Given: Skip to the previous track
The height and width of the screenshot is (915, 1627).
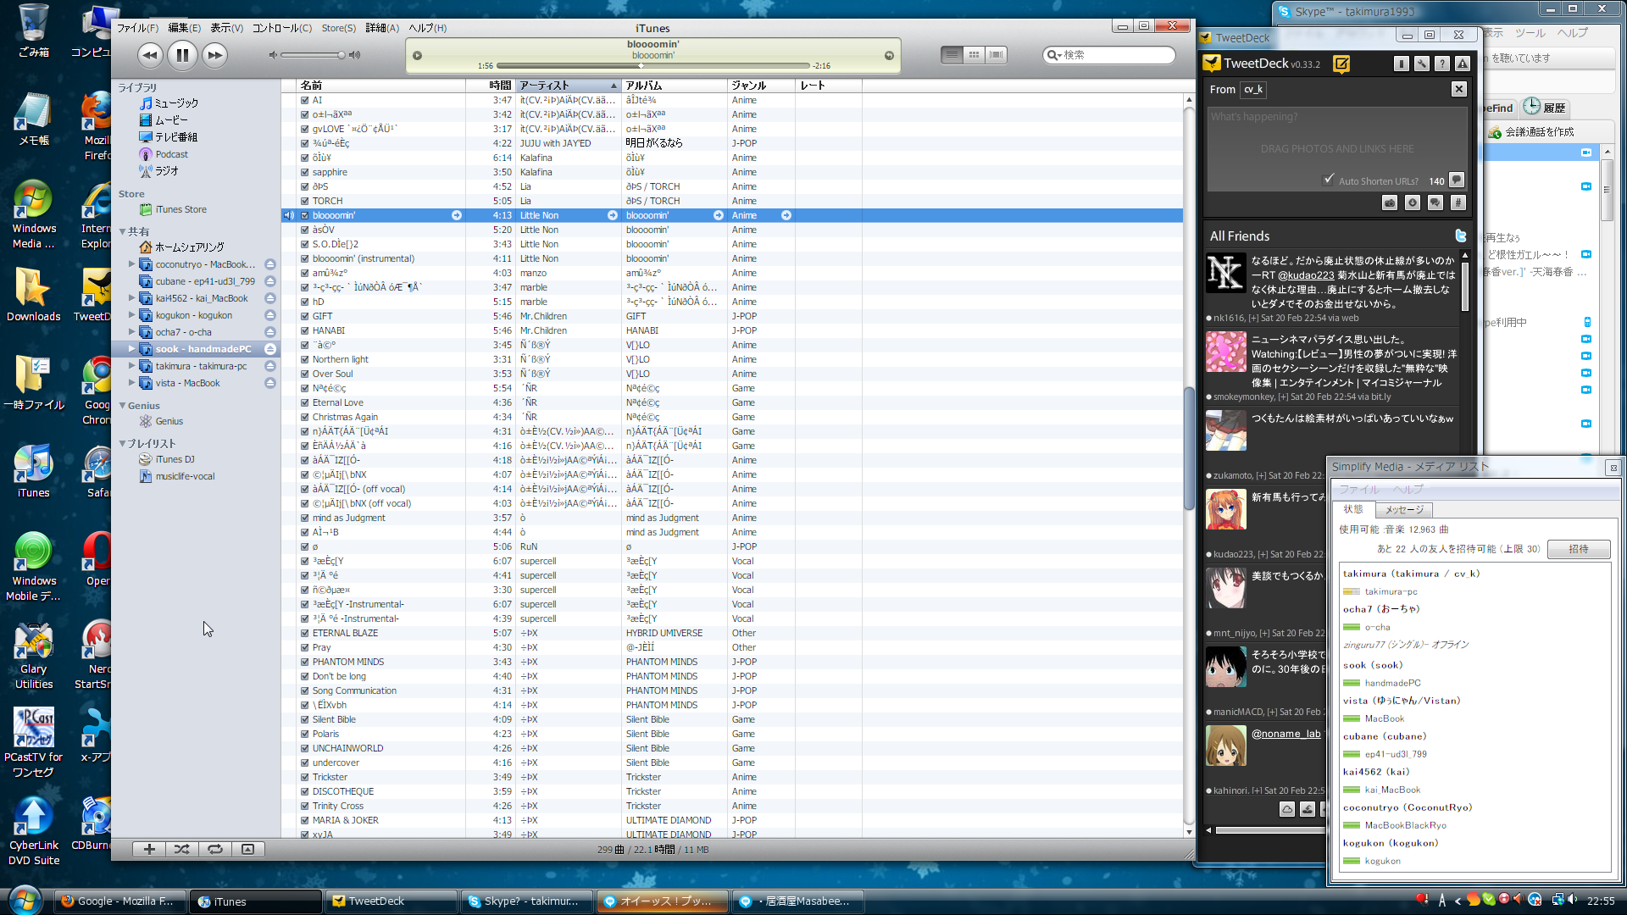Looking at the screenshot, I should click(x=150, y=55).
